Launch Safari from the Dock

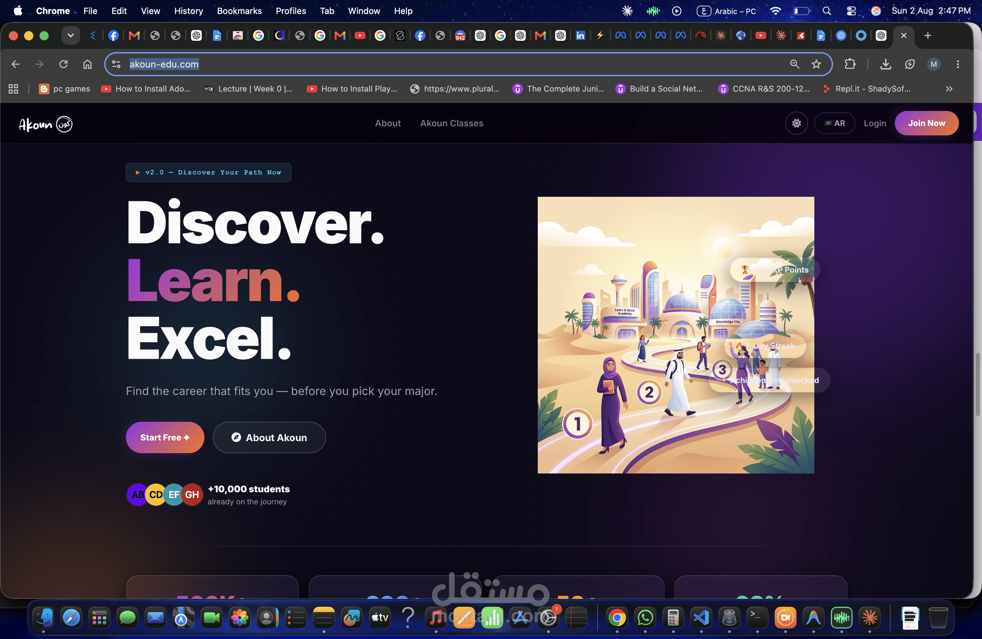point(71,618)
